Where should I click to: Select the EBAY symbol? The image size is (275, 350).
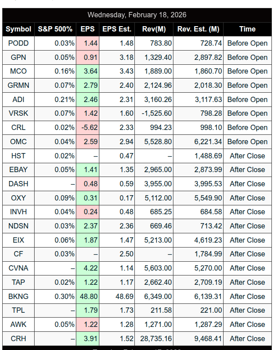pos(18,169)
